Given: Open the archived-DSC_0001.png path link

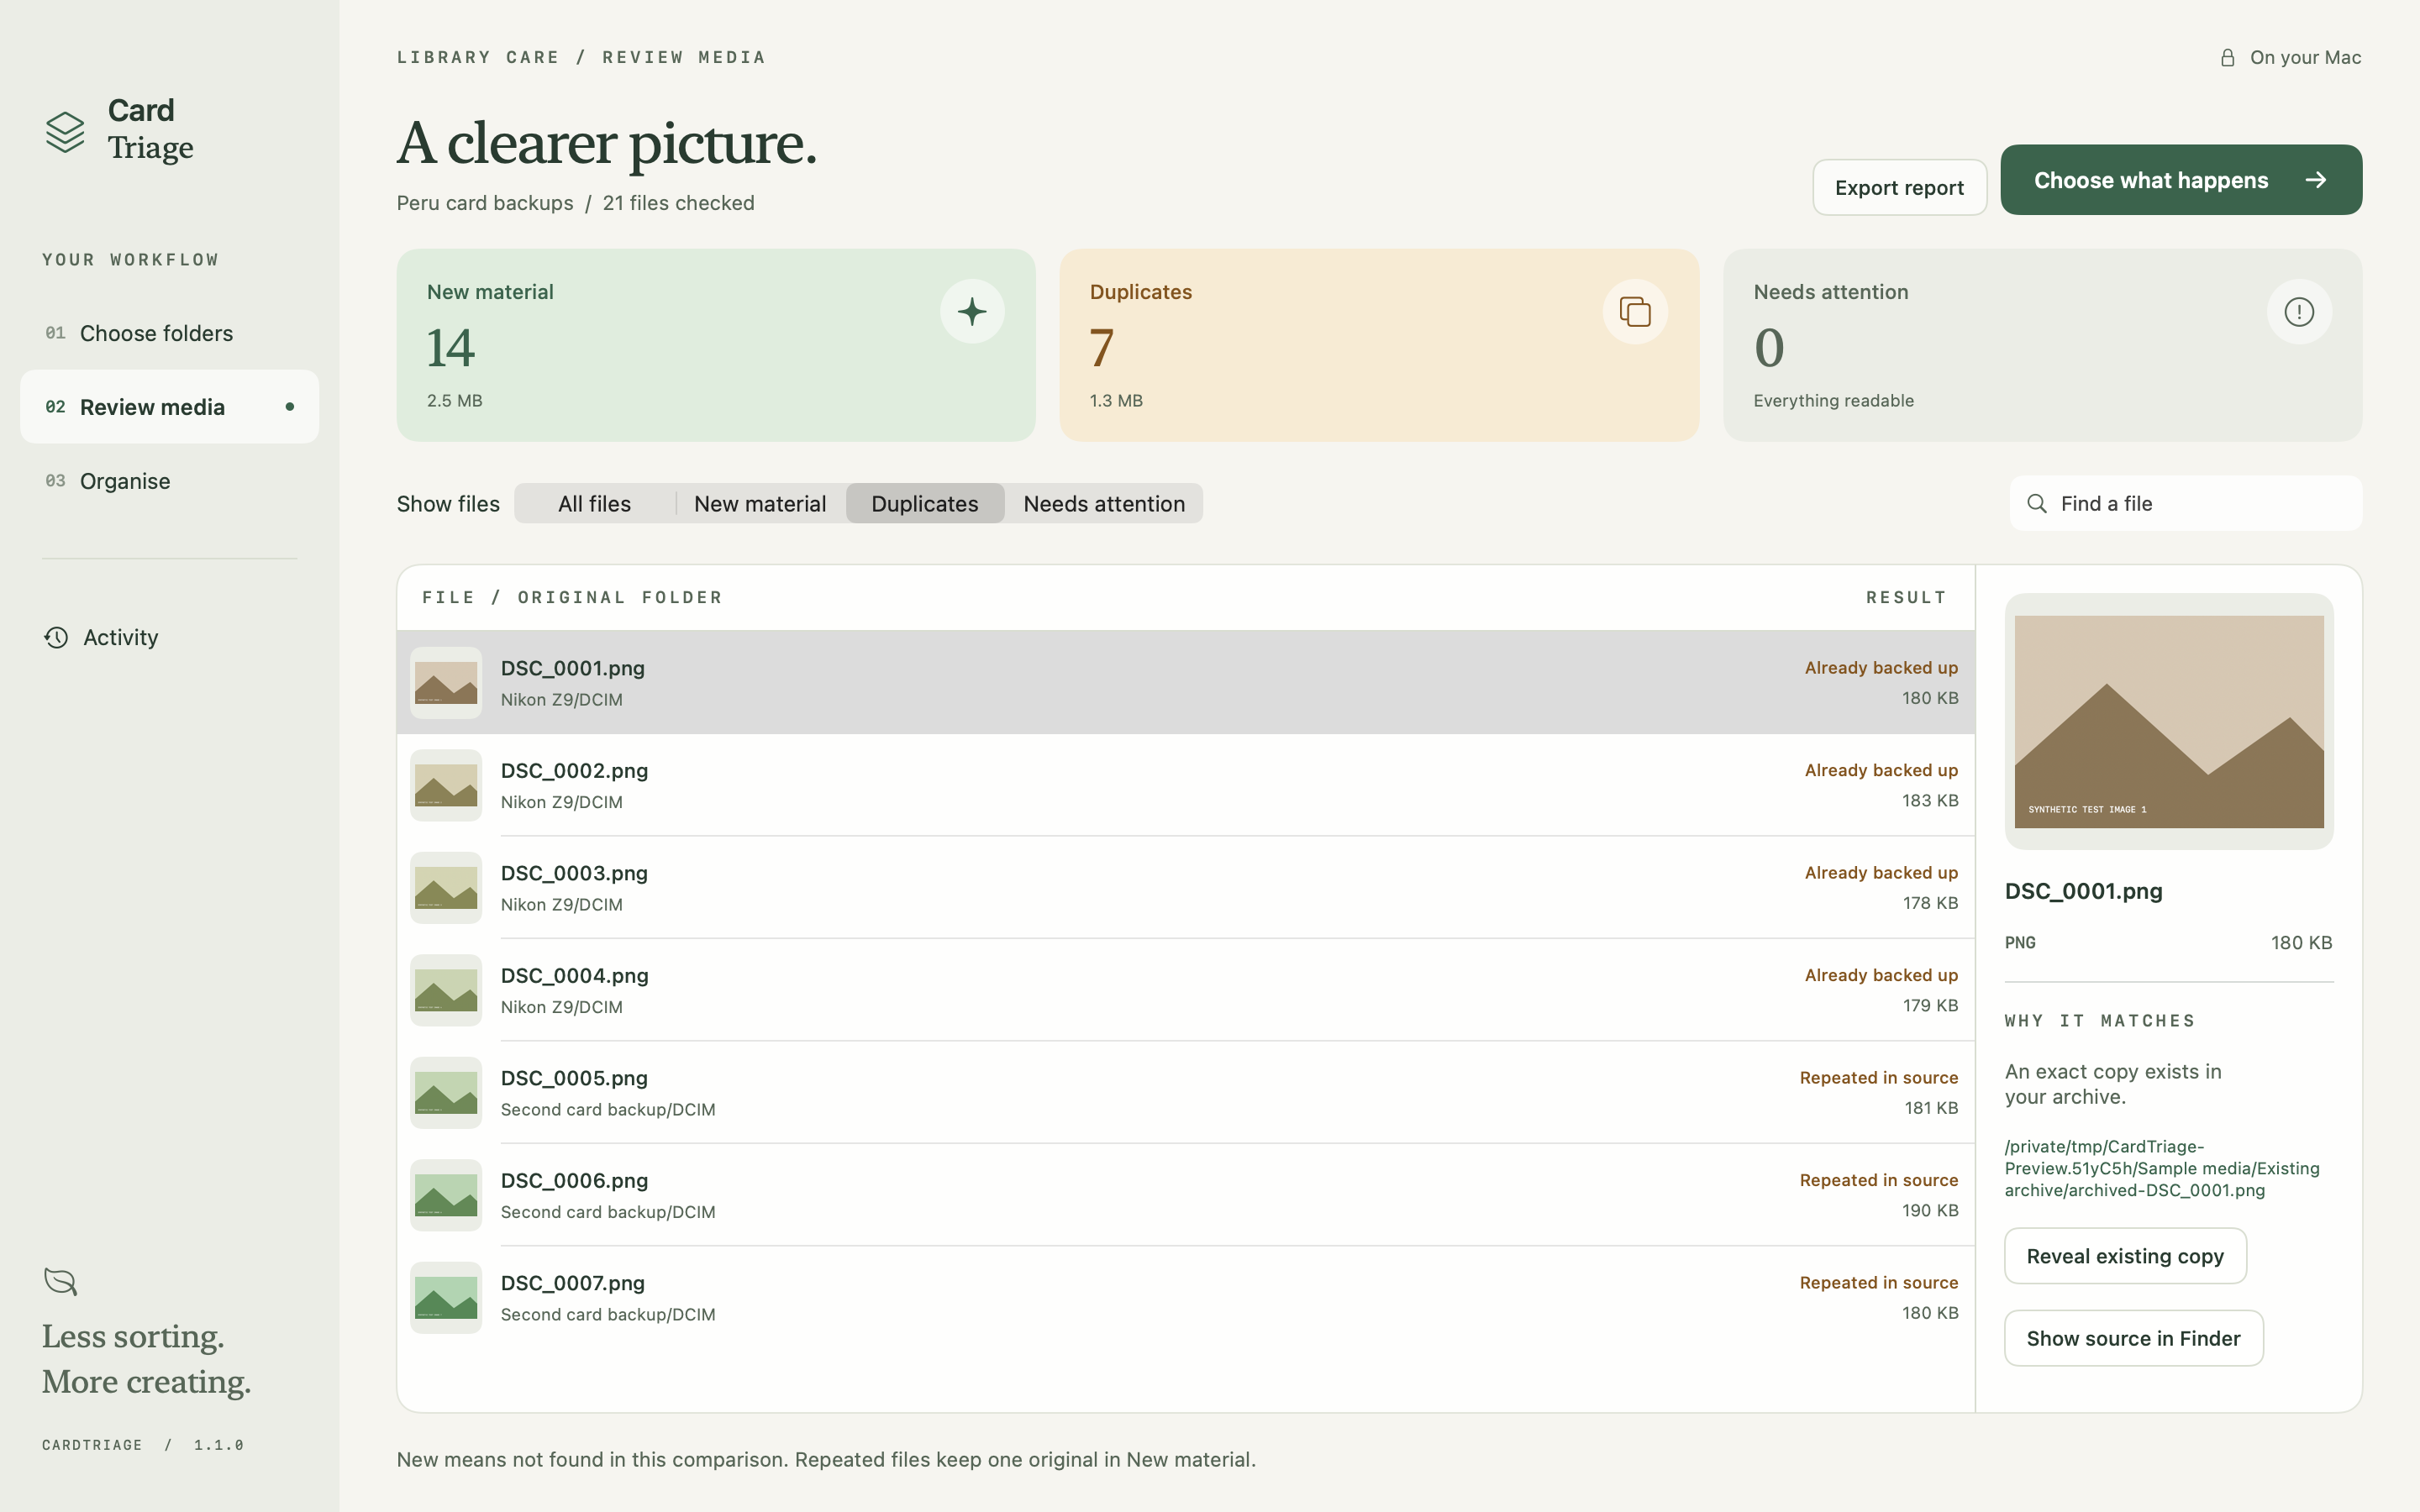Looking at the screenshot, I should [x=2162, y=1168].
